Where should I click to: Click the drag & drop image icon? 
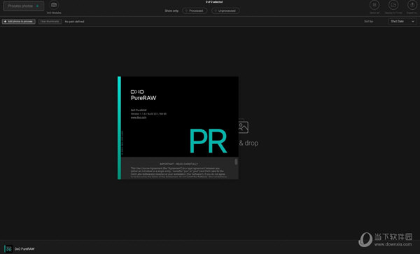243,127
